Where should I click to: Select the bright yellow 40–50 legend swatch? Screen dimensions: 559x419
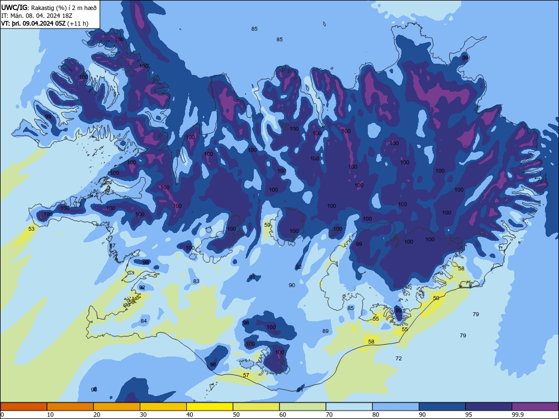[210, 407]
